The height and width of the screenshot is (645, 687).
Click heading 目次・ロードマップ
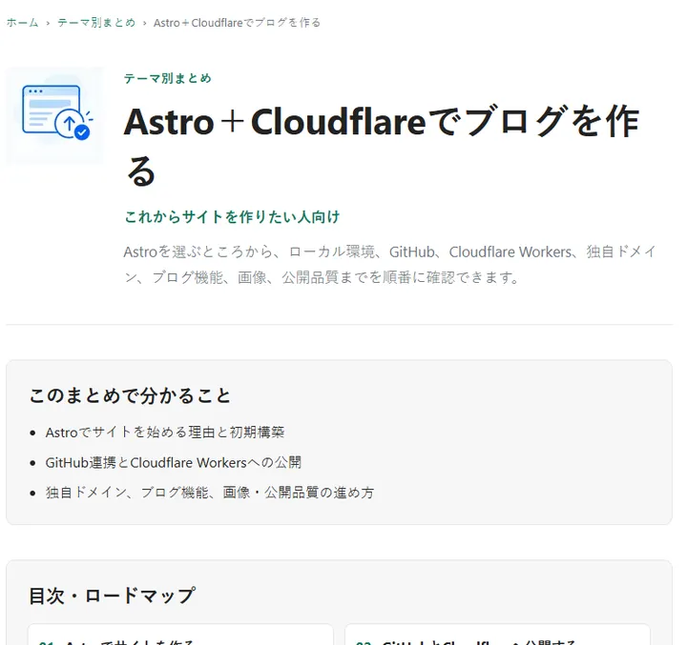point(113,595)
